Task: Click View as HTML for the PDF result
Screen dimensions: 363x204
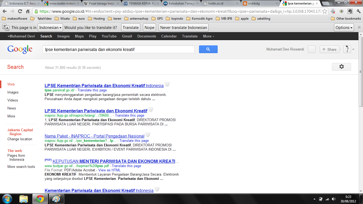Action: point(109,170)
